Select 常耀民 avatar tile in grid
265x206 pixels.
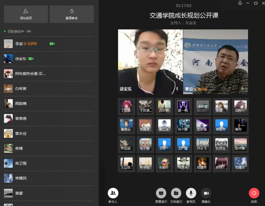240,163
